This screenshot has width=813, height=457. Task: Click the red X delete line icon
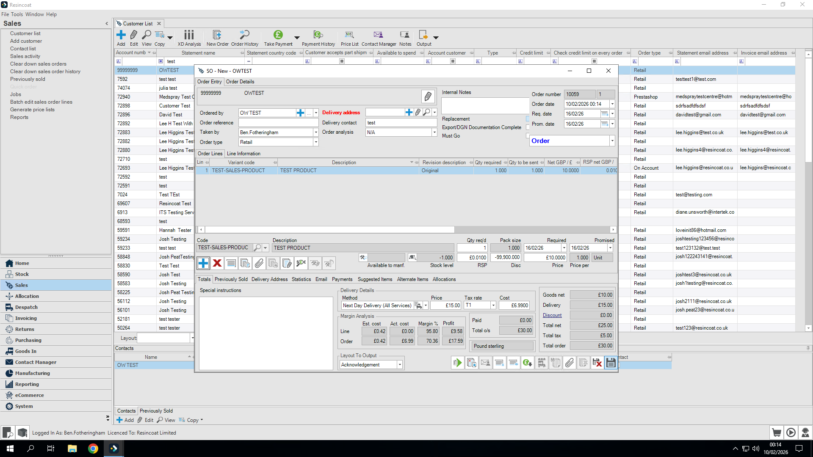[x=217, y=263]
